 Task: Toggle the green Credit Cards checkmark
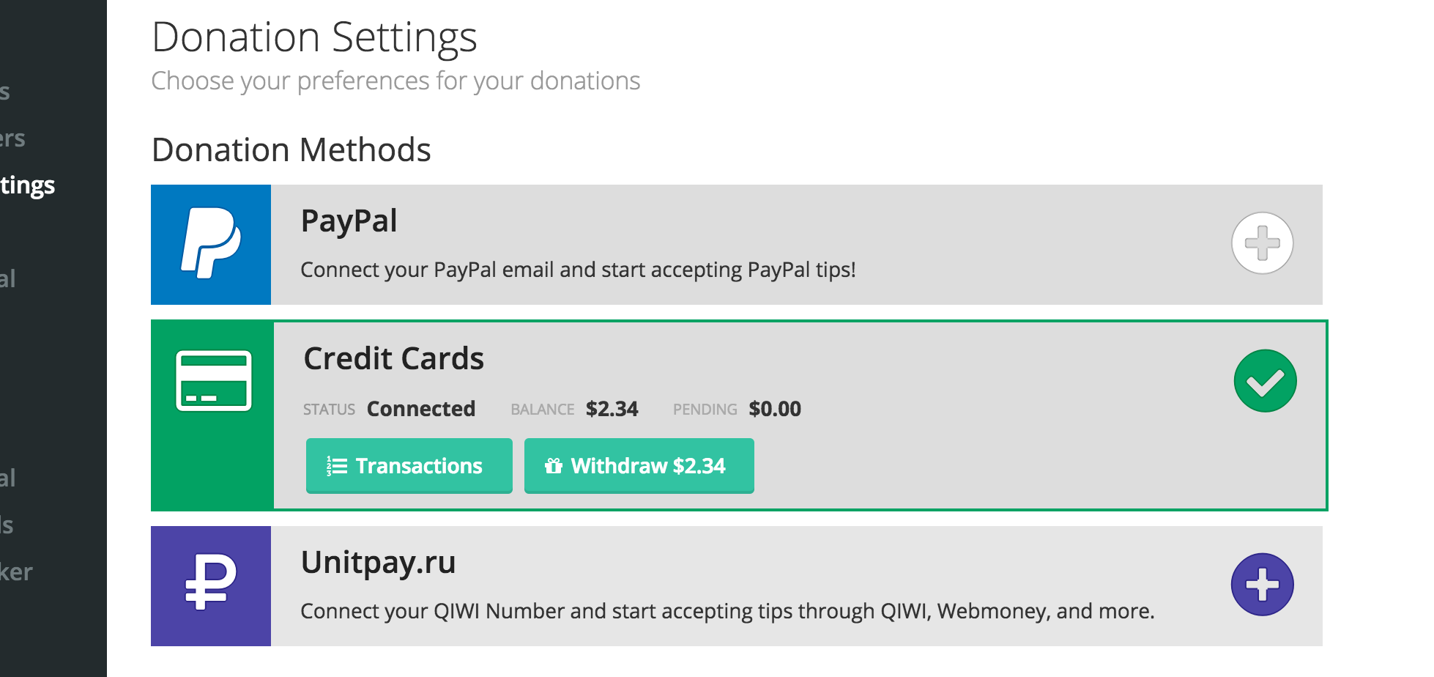1265,381
